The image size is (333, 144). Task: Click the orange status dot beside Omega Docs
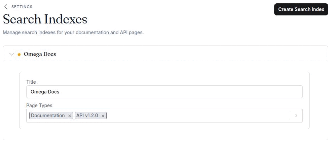(19, 55)
